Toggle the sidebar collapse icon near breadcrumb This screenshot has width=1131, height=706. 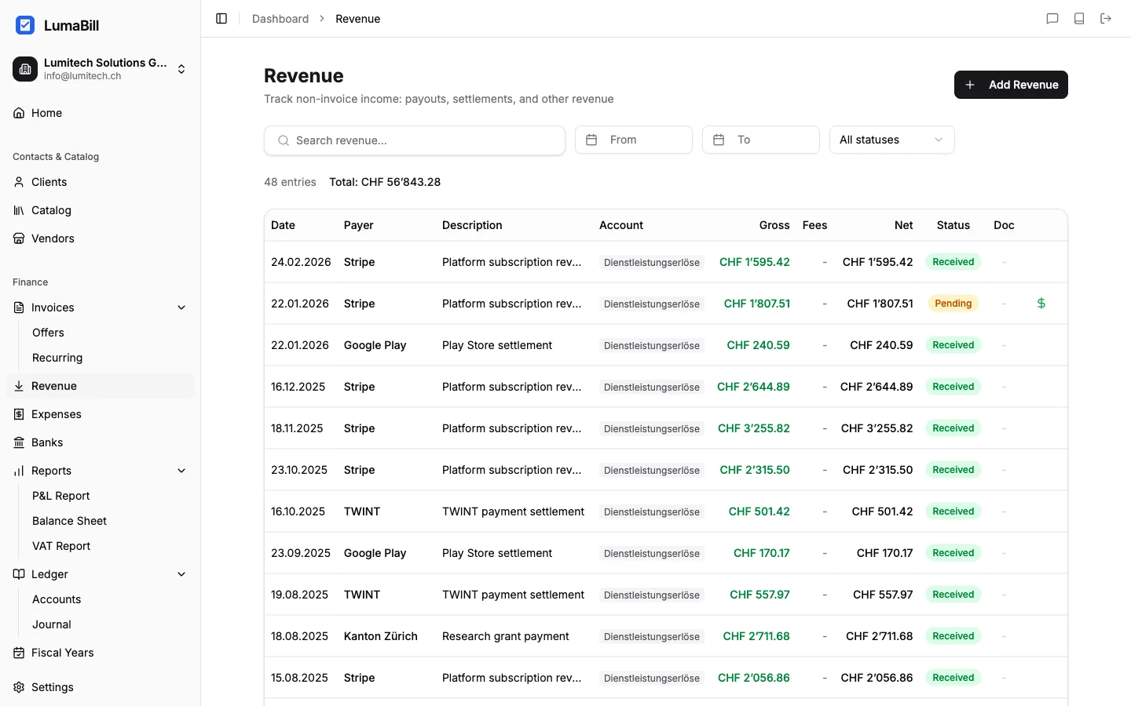coord(221,18)
